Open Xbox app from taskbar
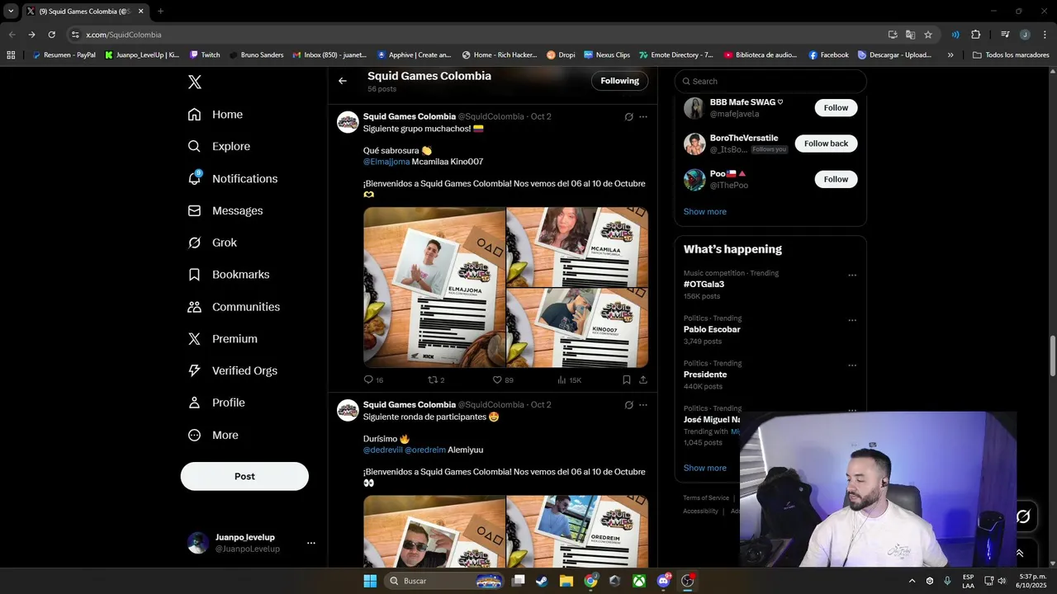 (x=639, y=581)
